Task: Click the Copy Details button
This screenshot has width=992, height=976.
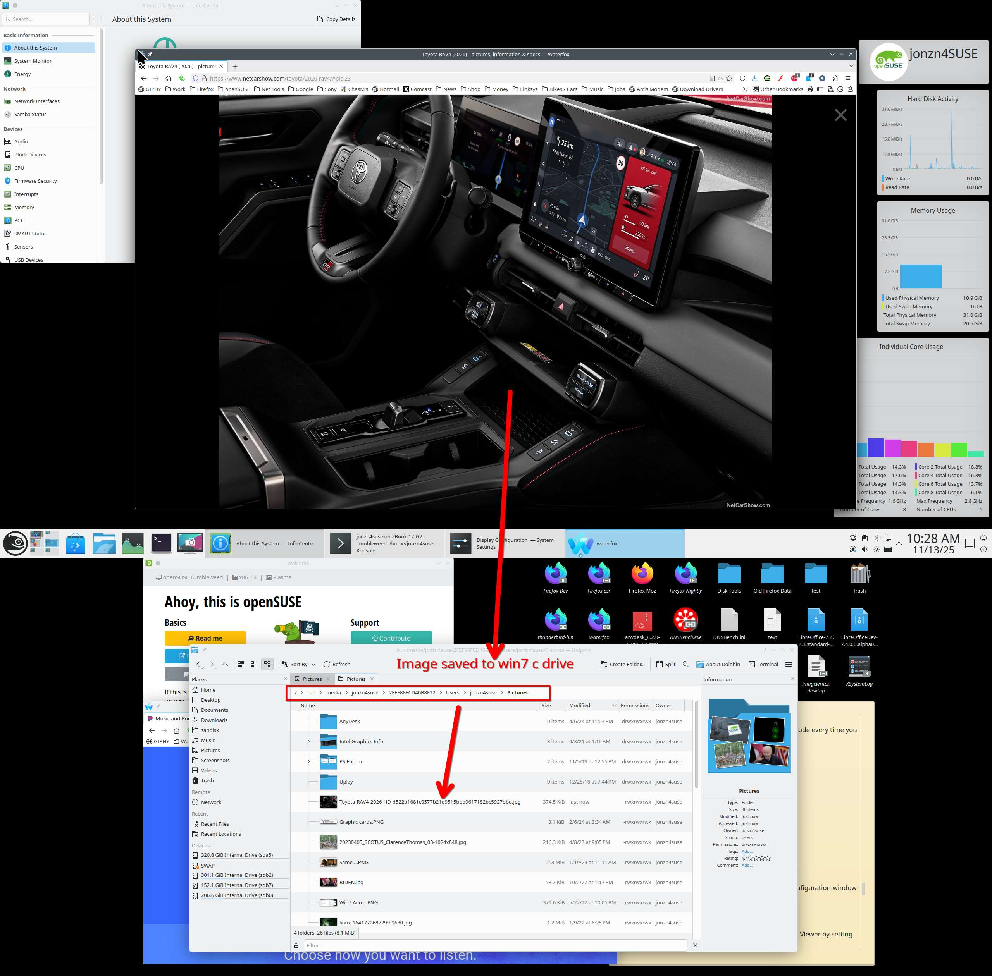Action: tap(336, 19)
